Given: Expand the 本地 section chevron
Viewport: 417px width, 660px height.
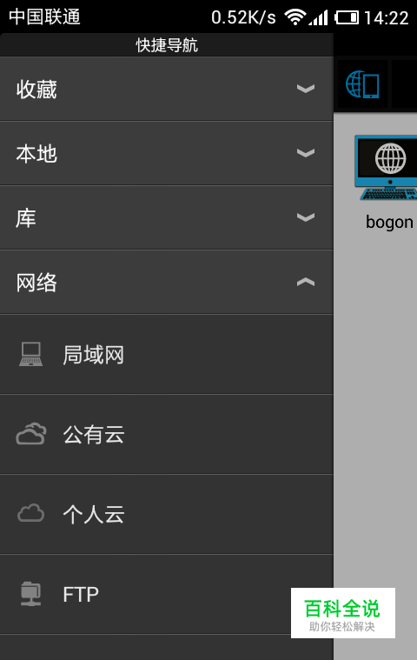Looking at the screenshot, I should pyautogui.click(x=306, y=153).
